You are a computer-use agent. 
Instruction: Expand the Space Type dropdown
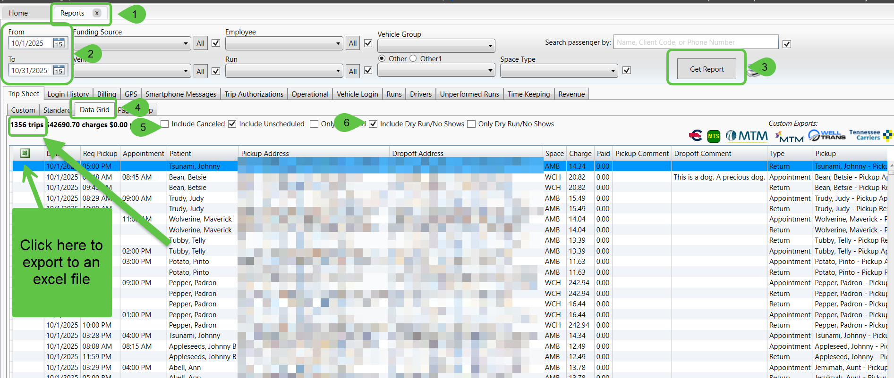pos(613,71)
